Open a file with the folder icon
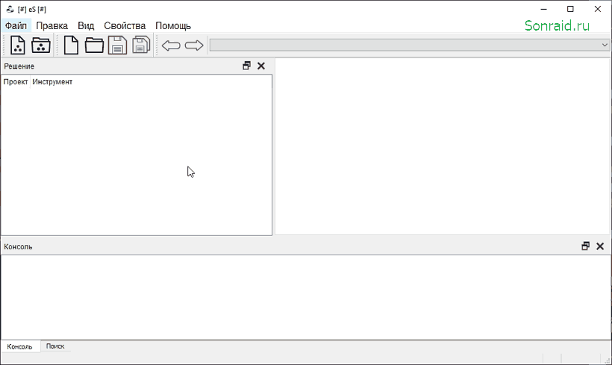The image size is (612, 365). click(94, 46)
